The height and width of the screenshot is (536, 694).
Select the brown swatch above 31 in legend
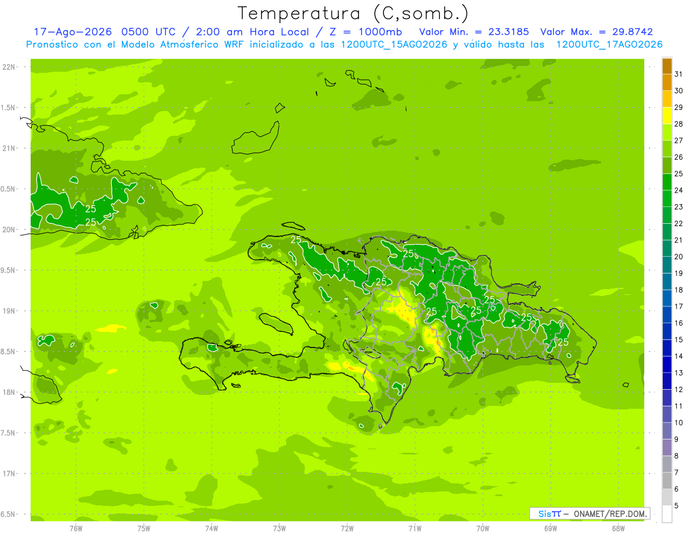coord(667,66)
